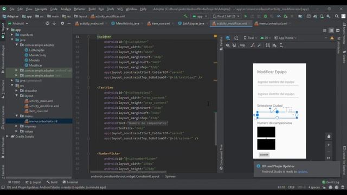Image resolution: width=347 pixels, height=195 pixels.
Task: Click the scroll-from-source target icon in Project panel
Action: pos(47,23)
